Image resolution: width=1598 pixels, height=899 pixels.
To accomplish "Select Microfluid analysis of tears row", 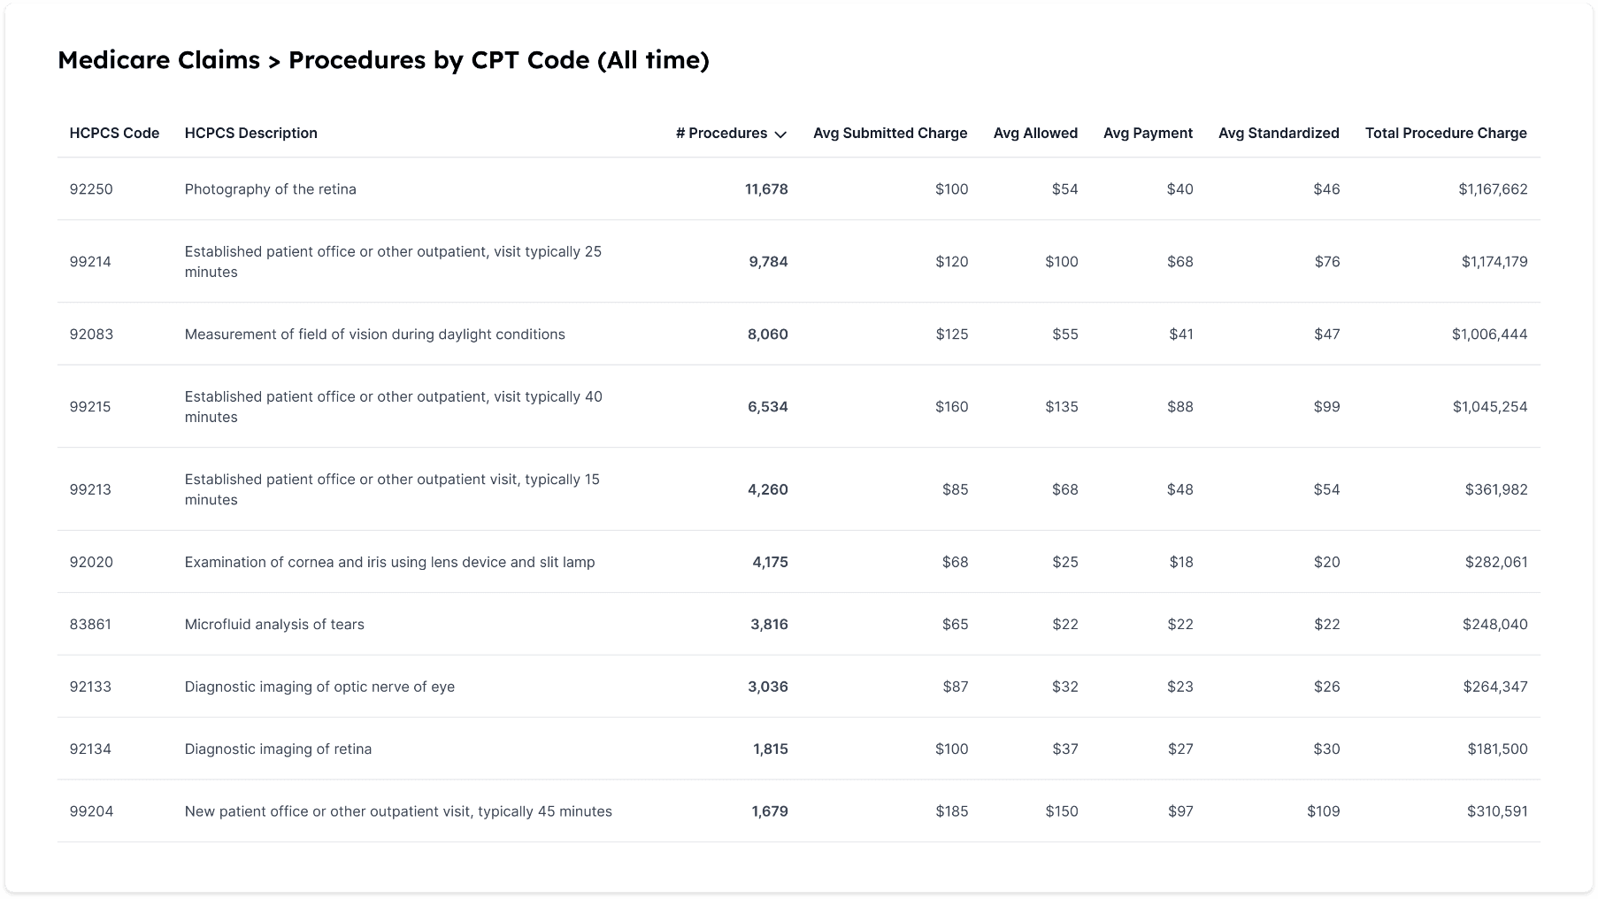I will click(274, 625).
